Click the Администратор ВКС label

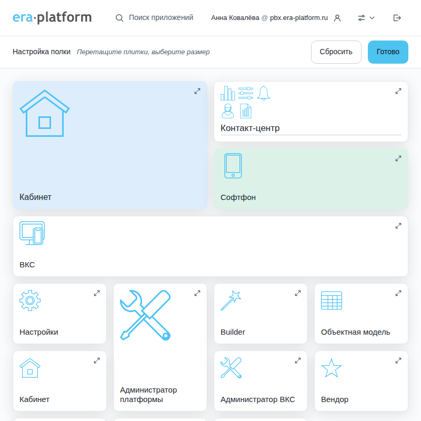(x=258, y=399)
